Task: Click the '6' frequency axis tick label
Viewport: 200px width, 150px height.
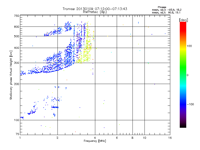Action: click(x=117, y=138)
